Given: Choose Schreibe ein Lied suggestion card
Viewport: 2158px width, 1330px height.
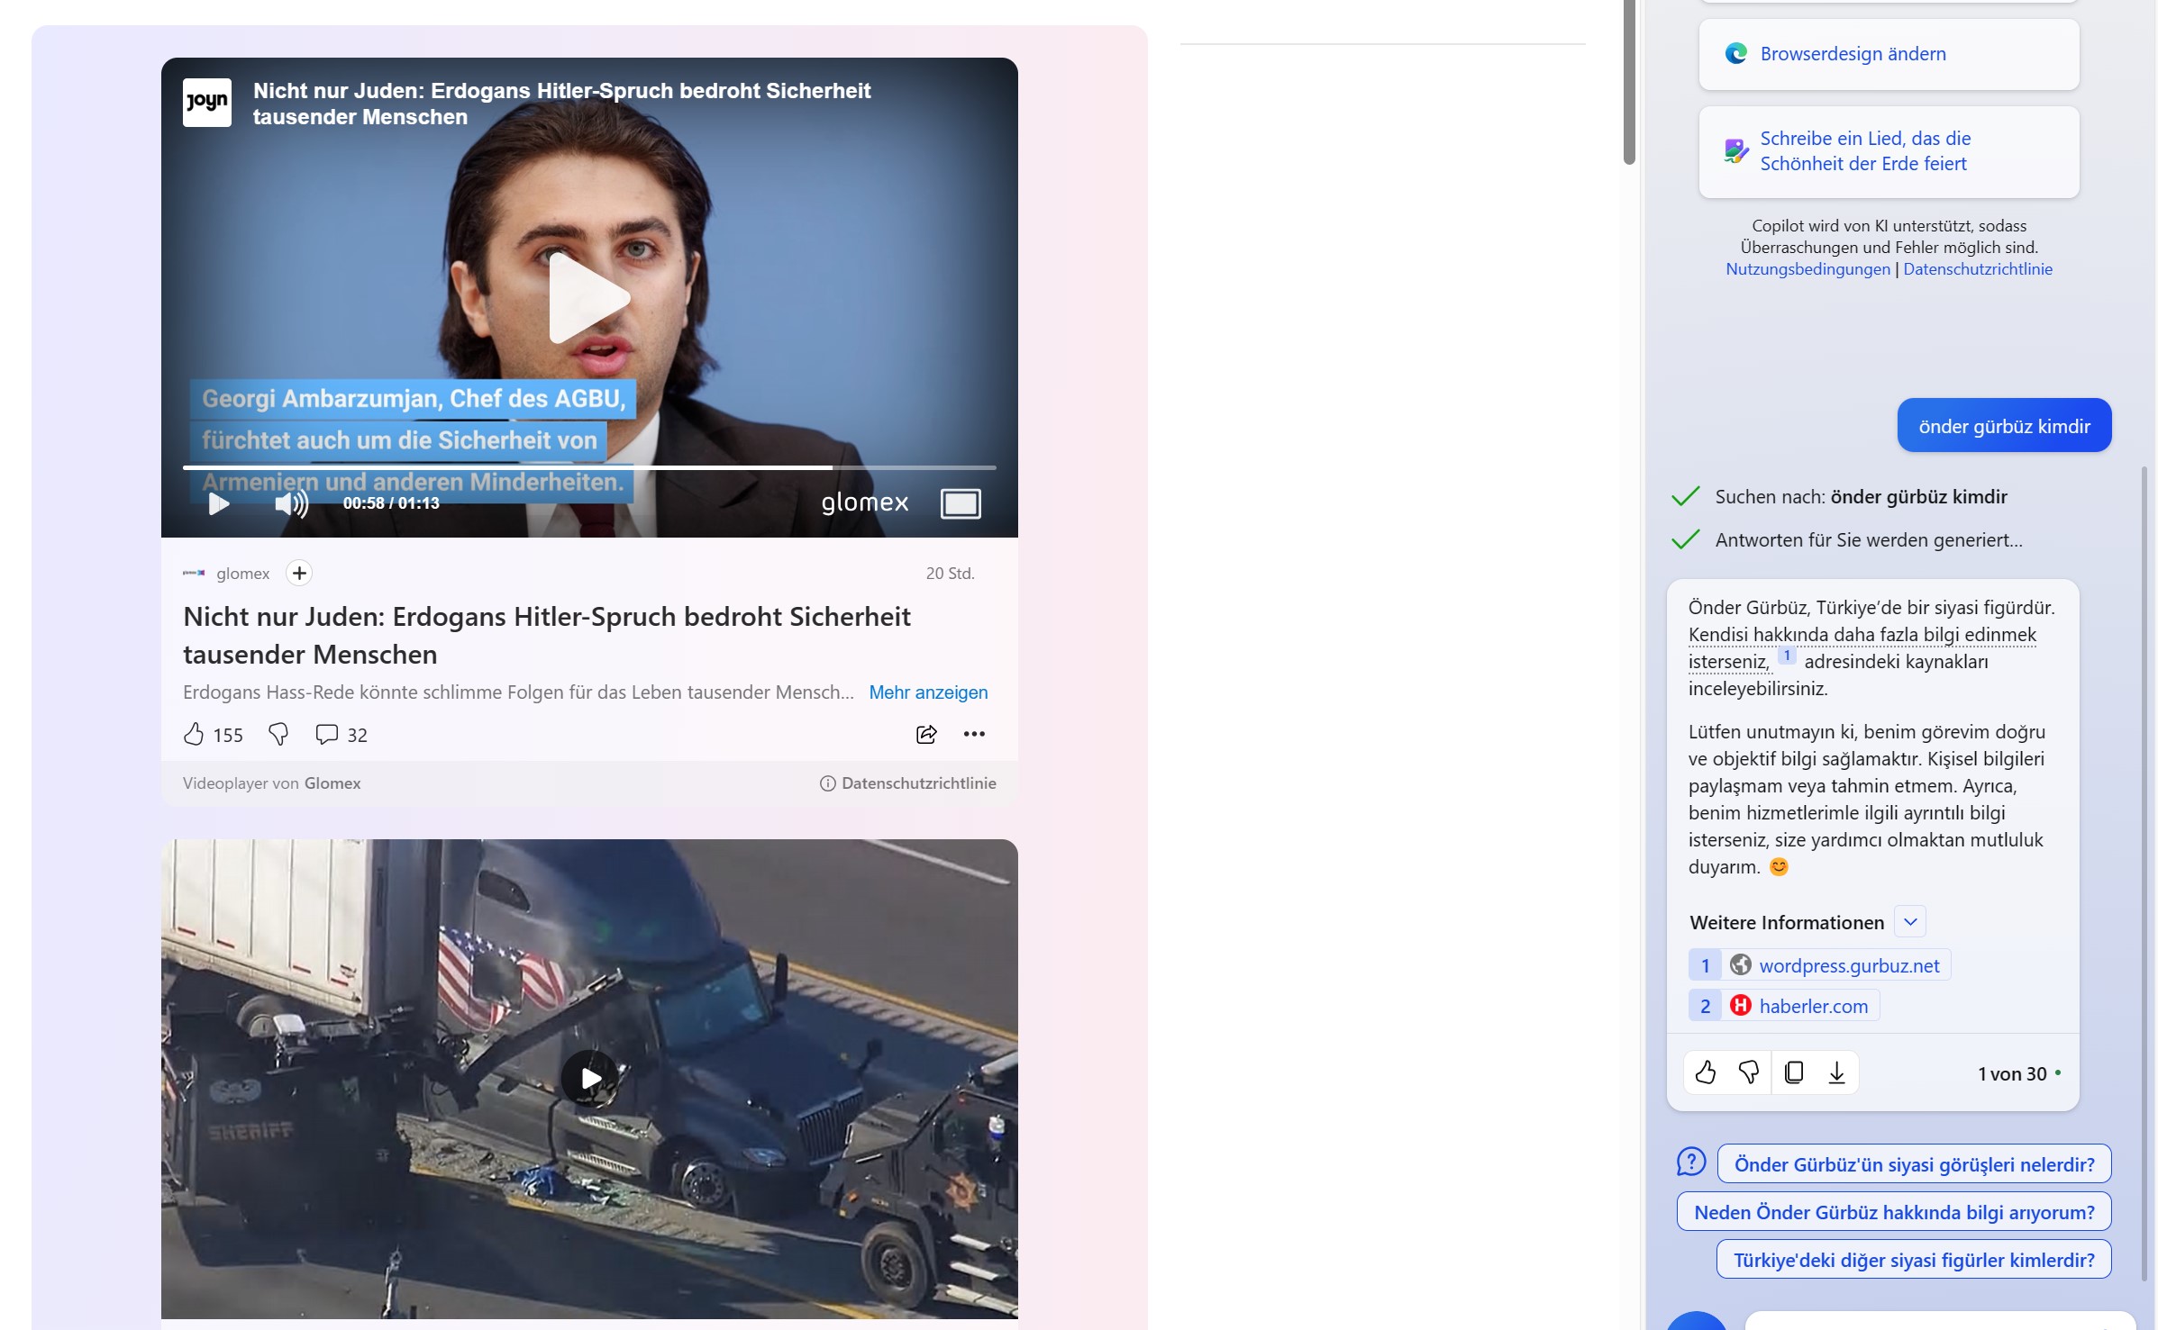Looking at the screenshot, I should (x=1889, y=151).
